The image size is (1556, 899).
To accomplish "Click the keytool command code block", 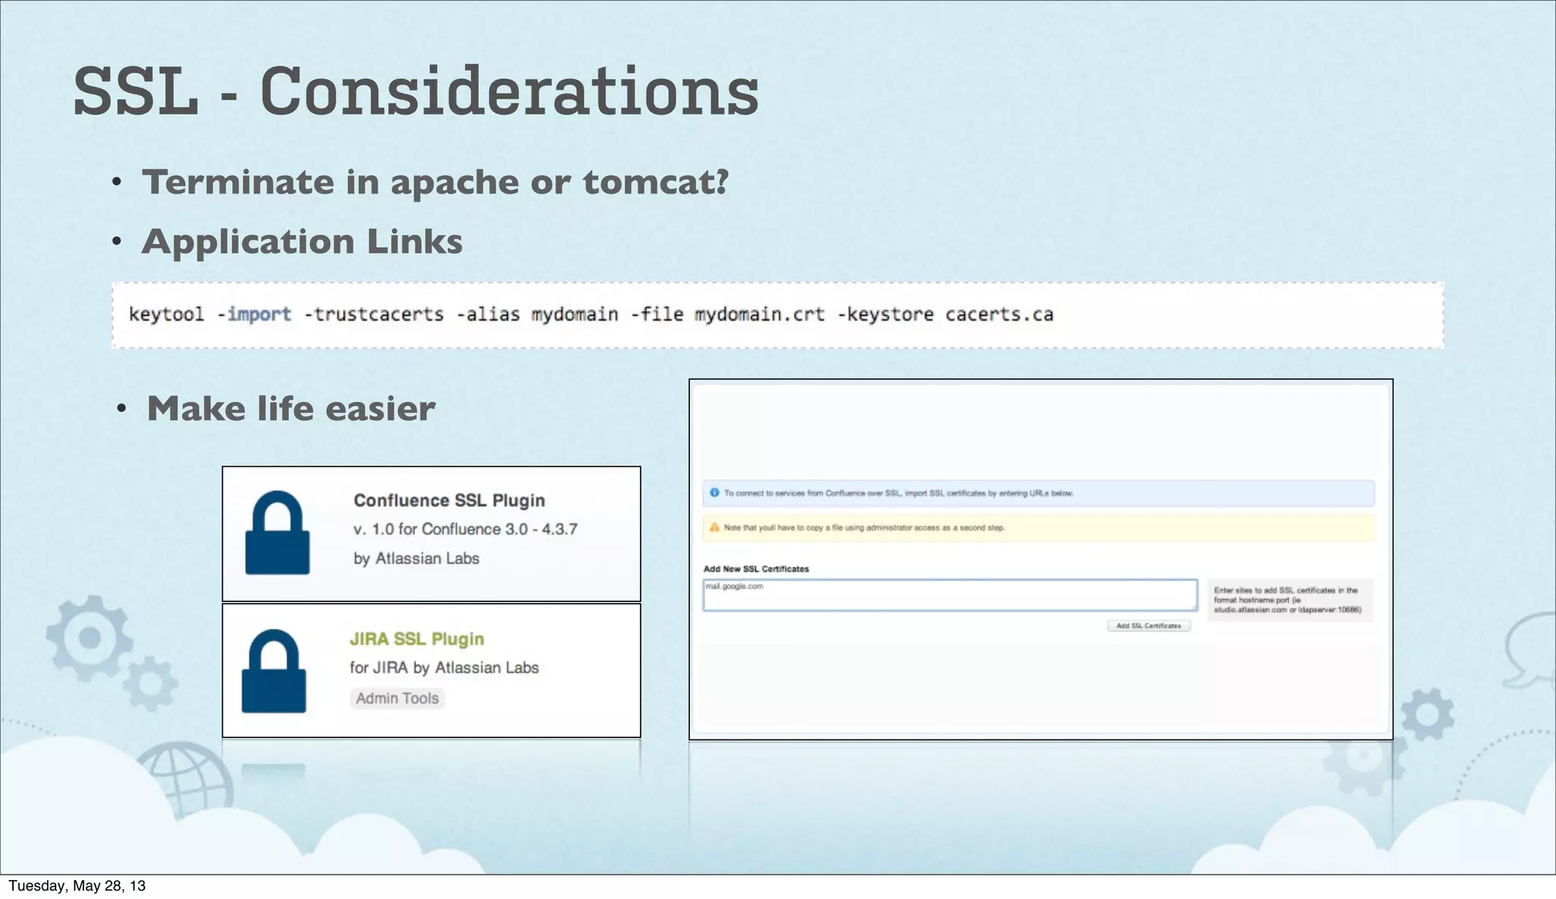I will 777,315.
